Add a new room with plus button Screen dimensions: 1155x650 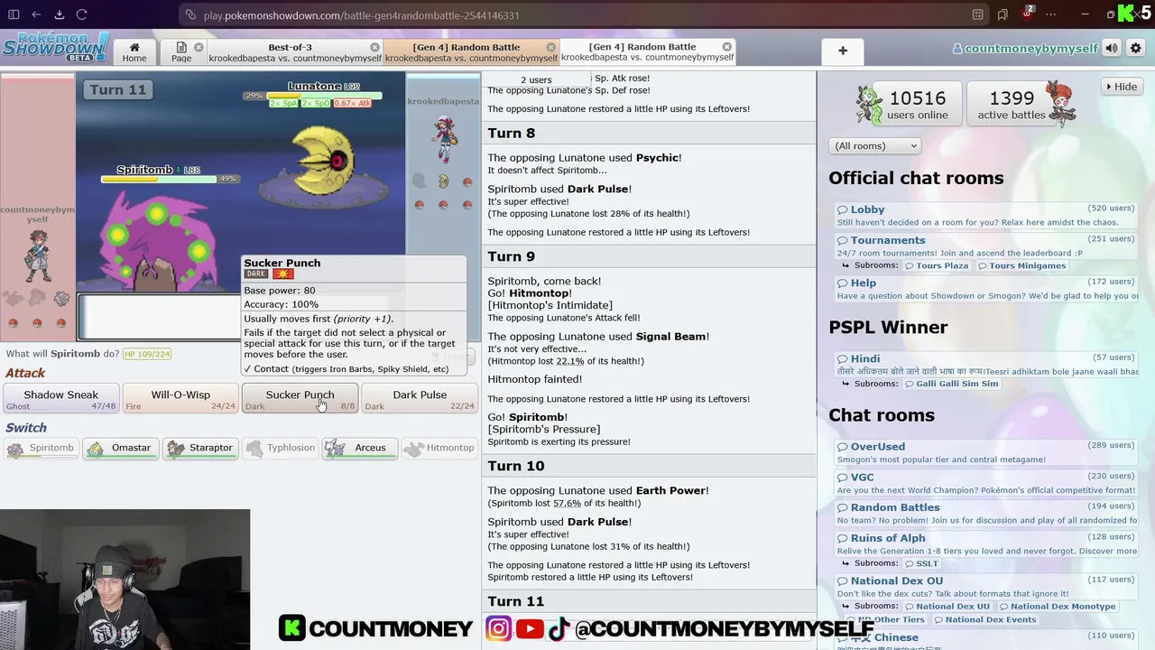pyautogui.click(x=843, y=51)
